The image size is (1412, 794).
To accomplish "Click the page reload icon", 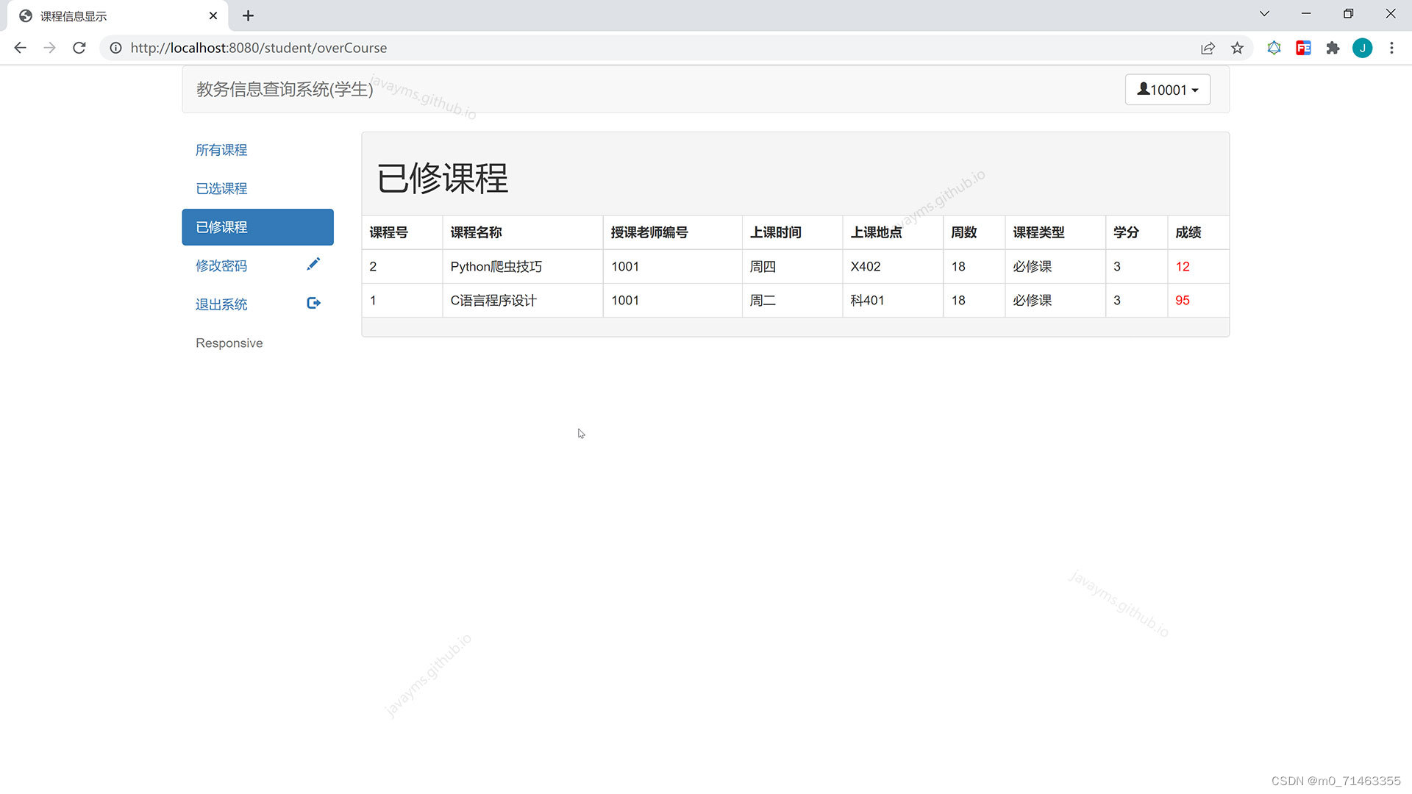I will coord(79,48).
